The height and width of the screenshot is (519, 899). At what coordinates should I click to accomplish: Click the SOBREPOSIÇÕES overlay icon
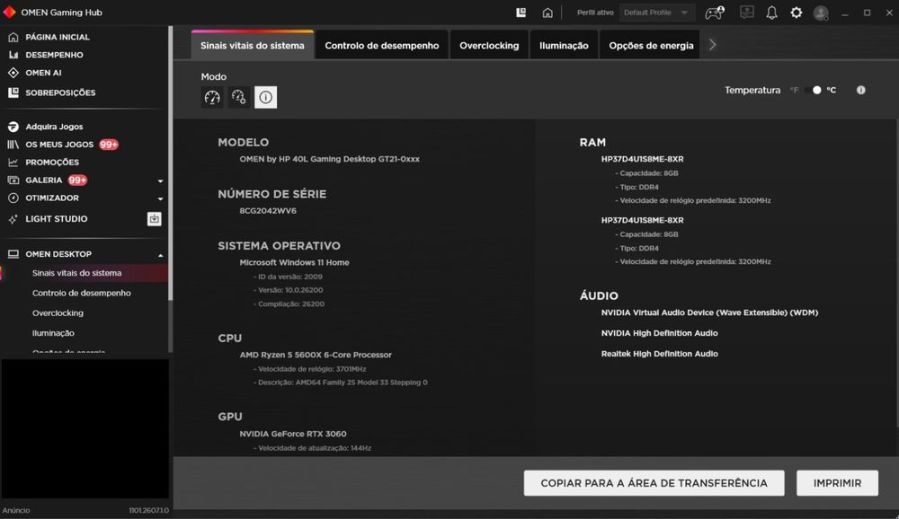pos(13,92)
